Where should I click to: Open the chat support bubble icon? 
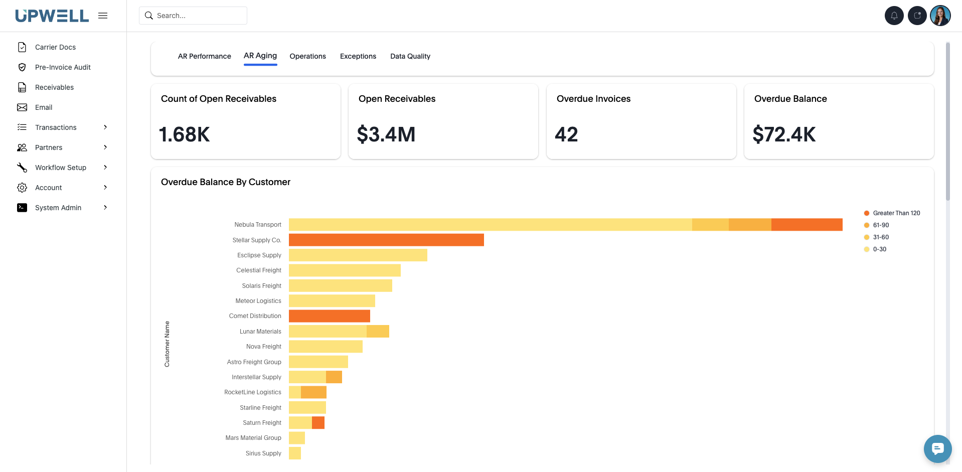click(937, 448)
